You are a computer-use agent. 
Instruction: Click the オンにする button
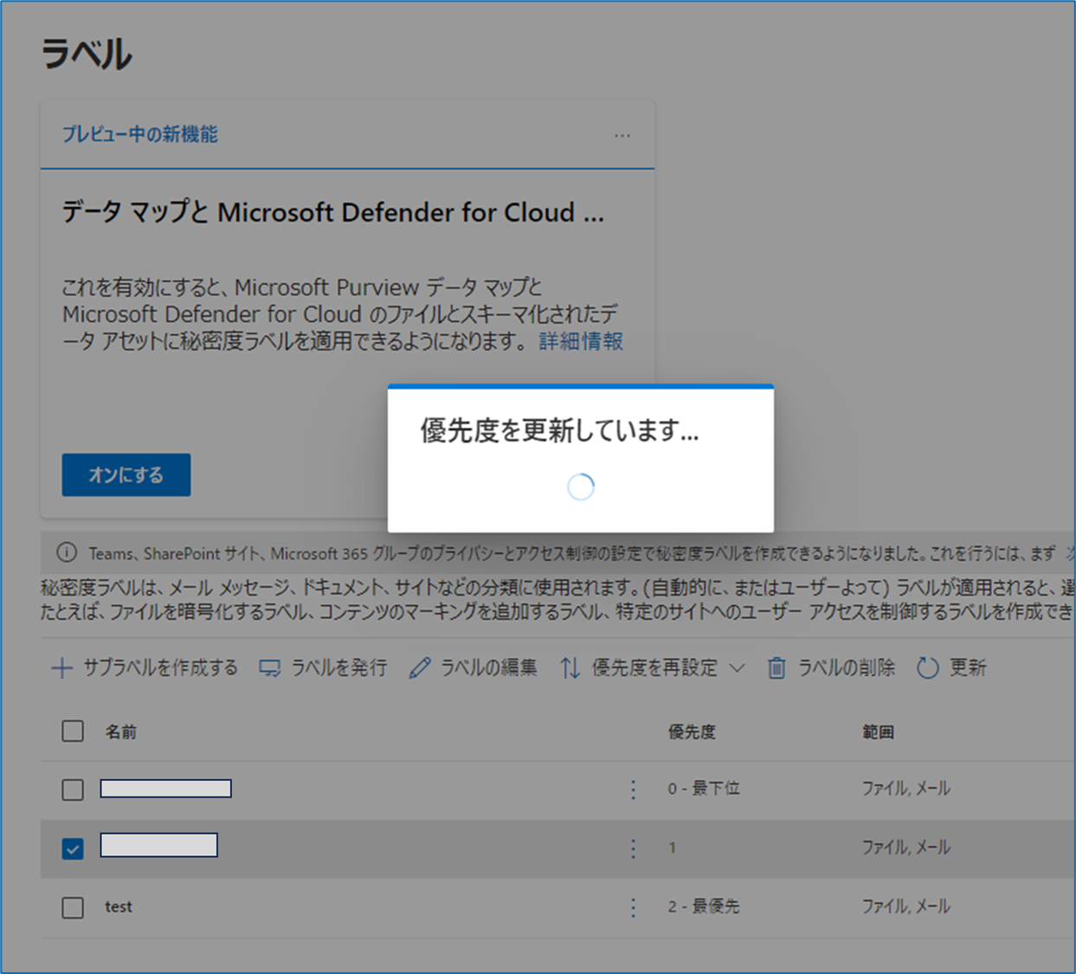click(126, 474)
